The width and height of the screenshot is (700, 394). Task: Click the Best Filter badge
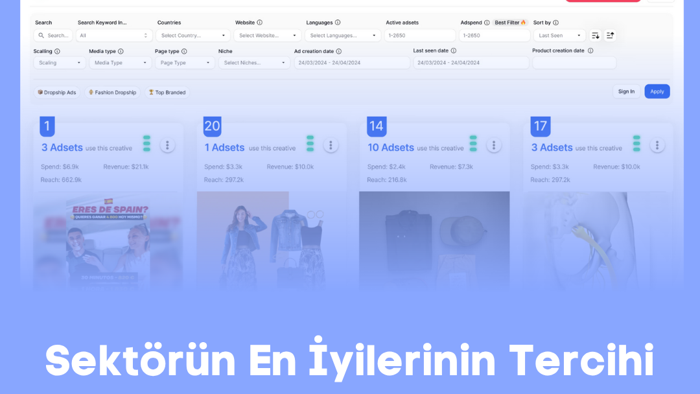pyautogui.click(x=510, y=23)
